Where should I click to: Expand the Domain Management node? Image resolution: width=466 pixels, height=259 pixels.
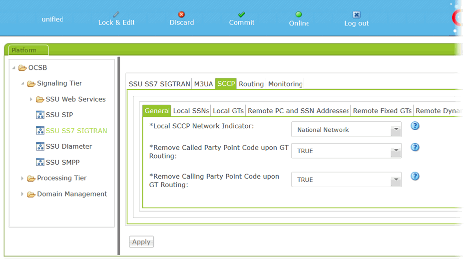[22, 194]
